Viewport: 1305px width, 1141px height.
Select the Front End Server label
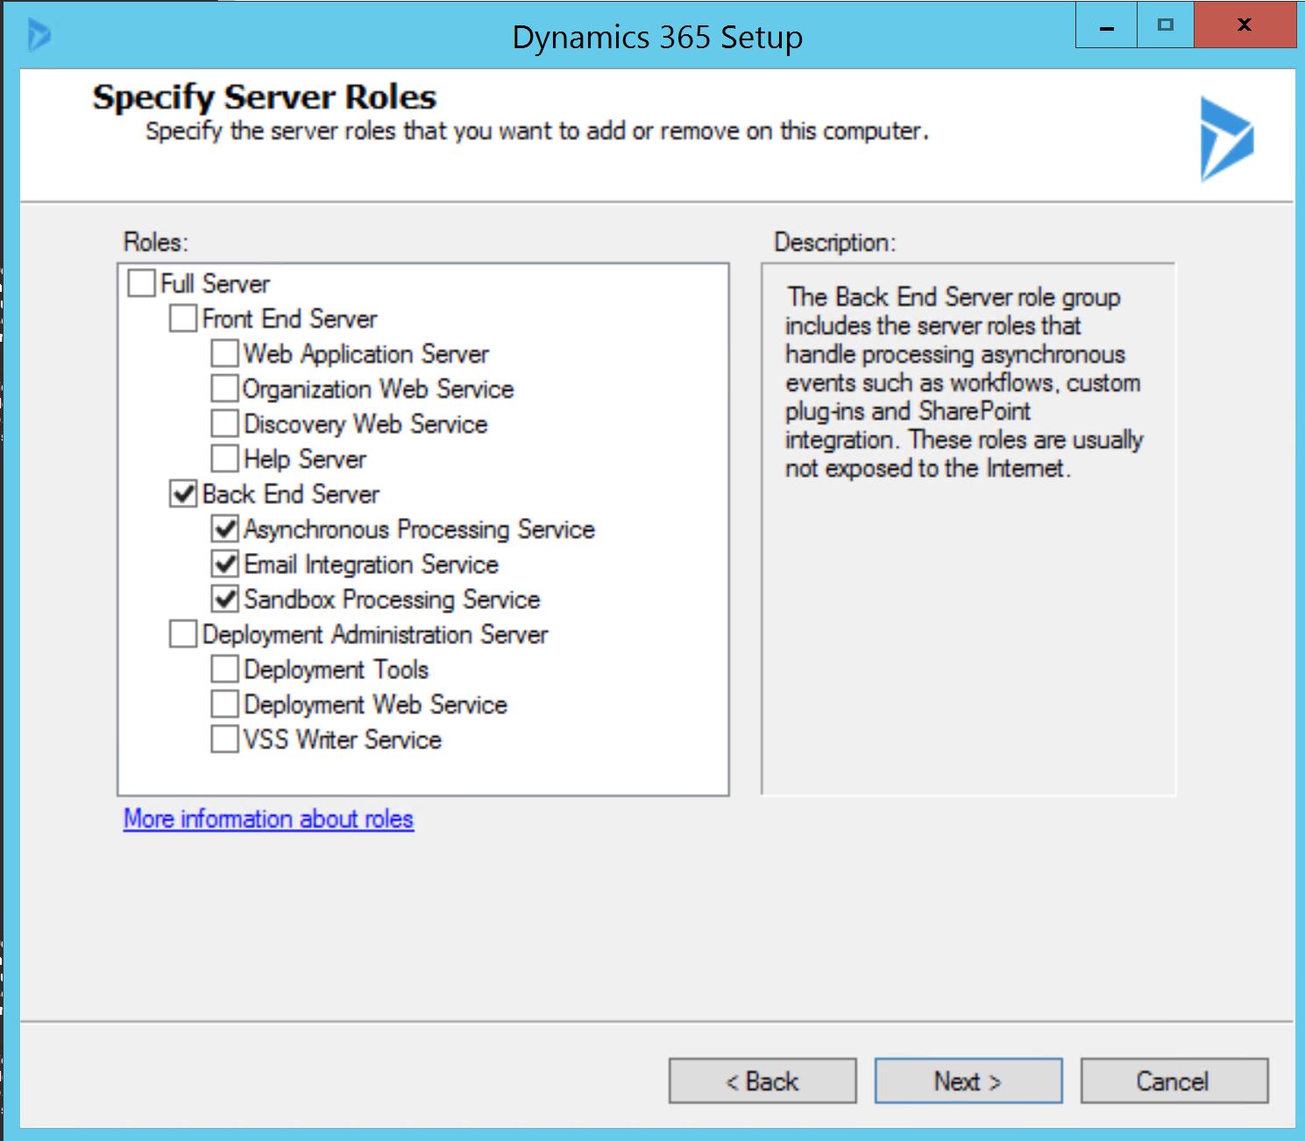point(290,319)
